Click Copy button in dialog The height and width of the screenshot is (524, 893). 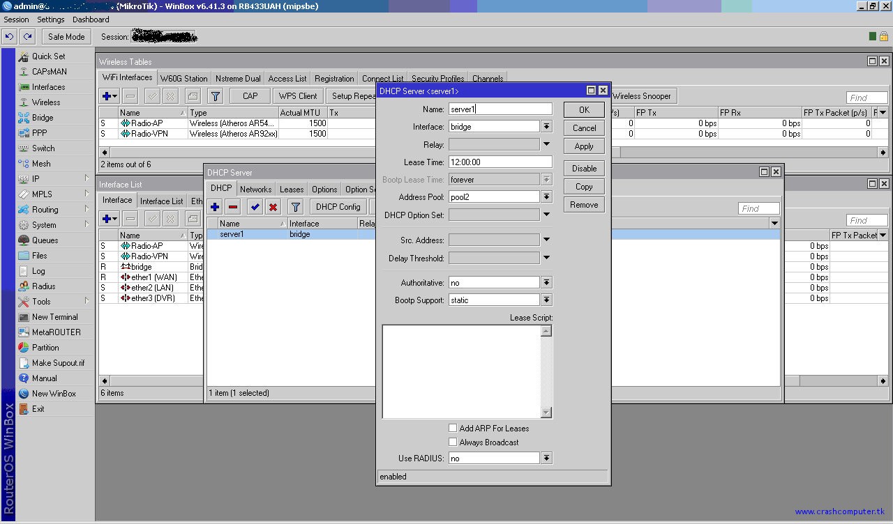pos(584,187)
